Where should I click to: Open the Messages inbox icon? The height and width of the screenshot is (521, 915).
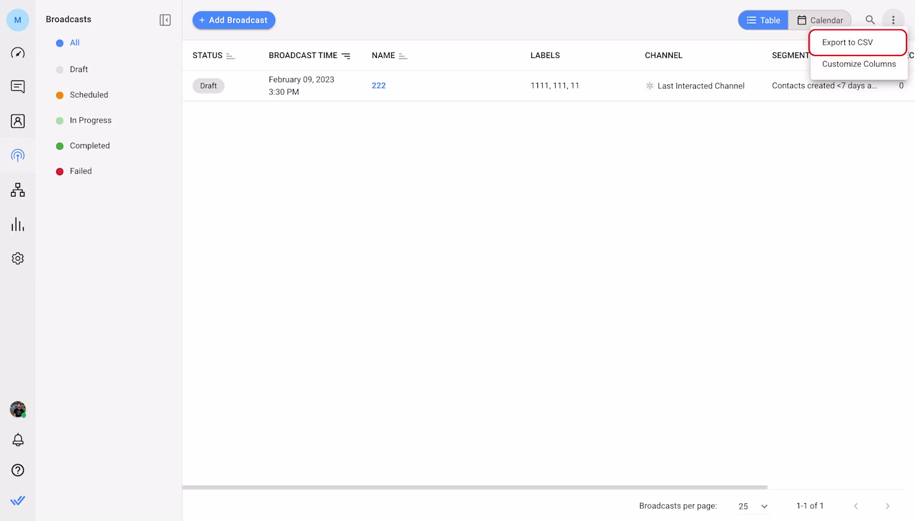point(18,87)
